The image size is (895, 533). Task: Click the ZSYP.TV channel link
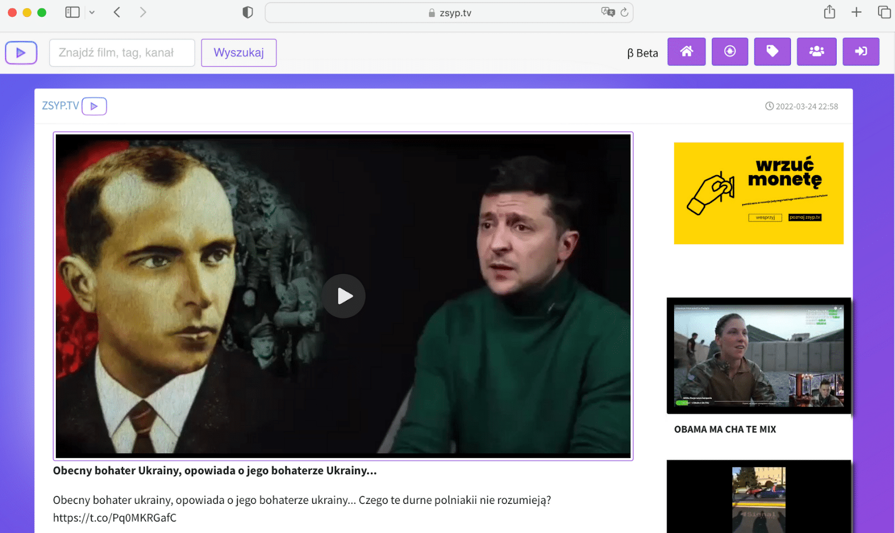[60, 106]
